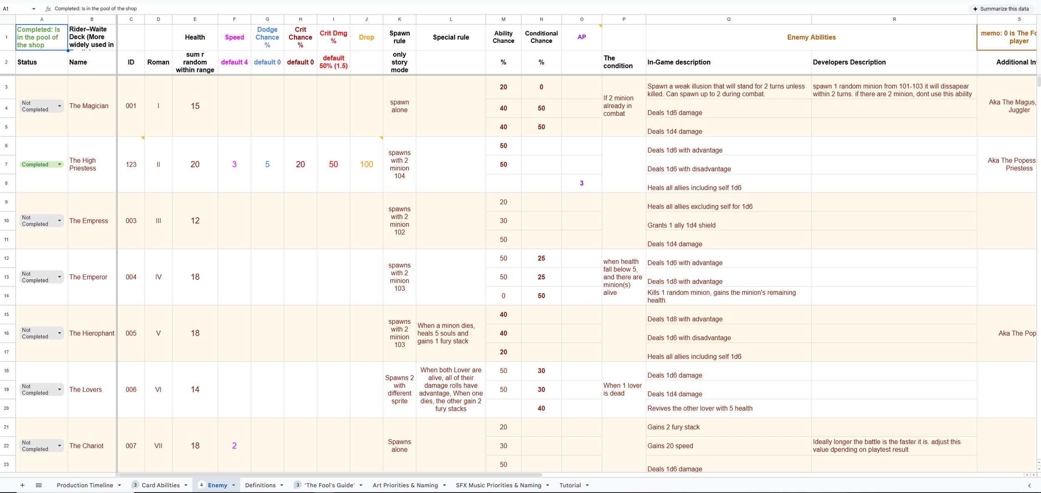
Task: Select the 'When 1 lover is dead' condition cell
Action: click(x=624, y=389)
